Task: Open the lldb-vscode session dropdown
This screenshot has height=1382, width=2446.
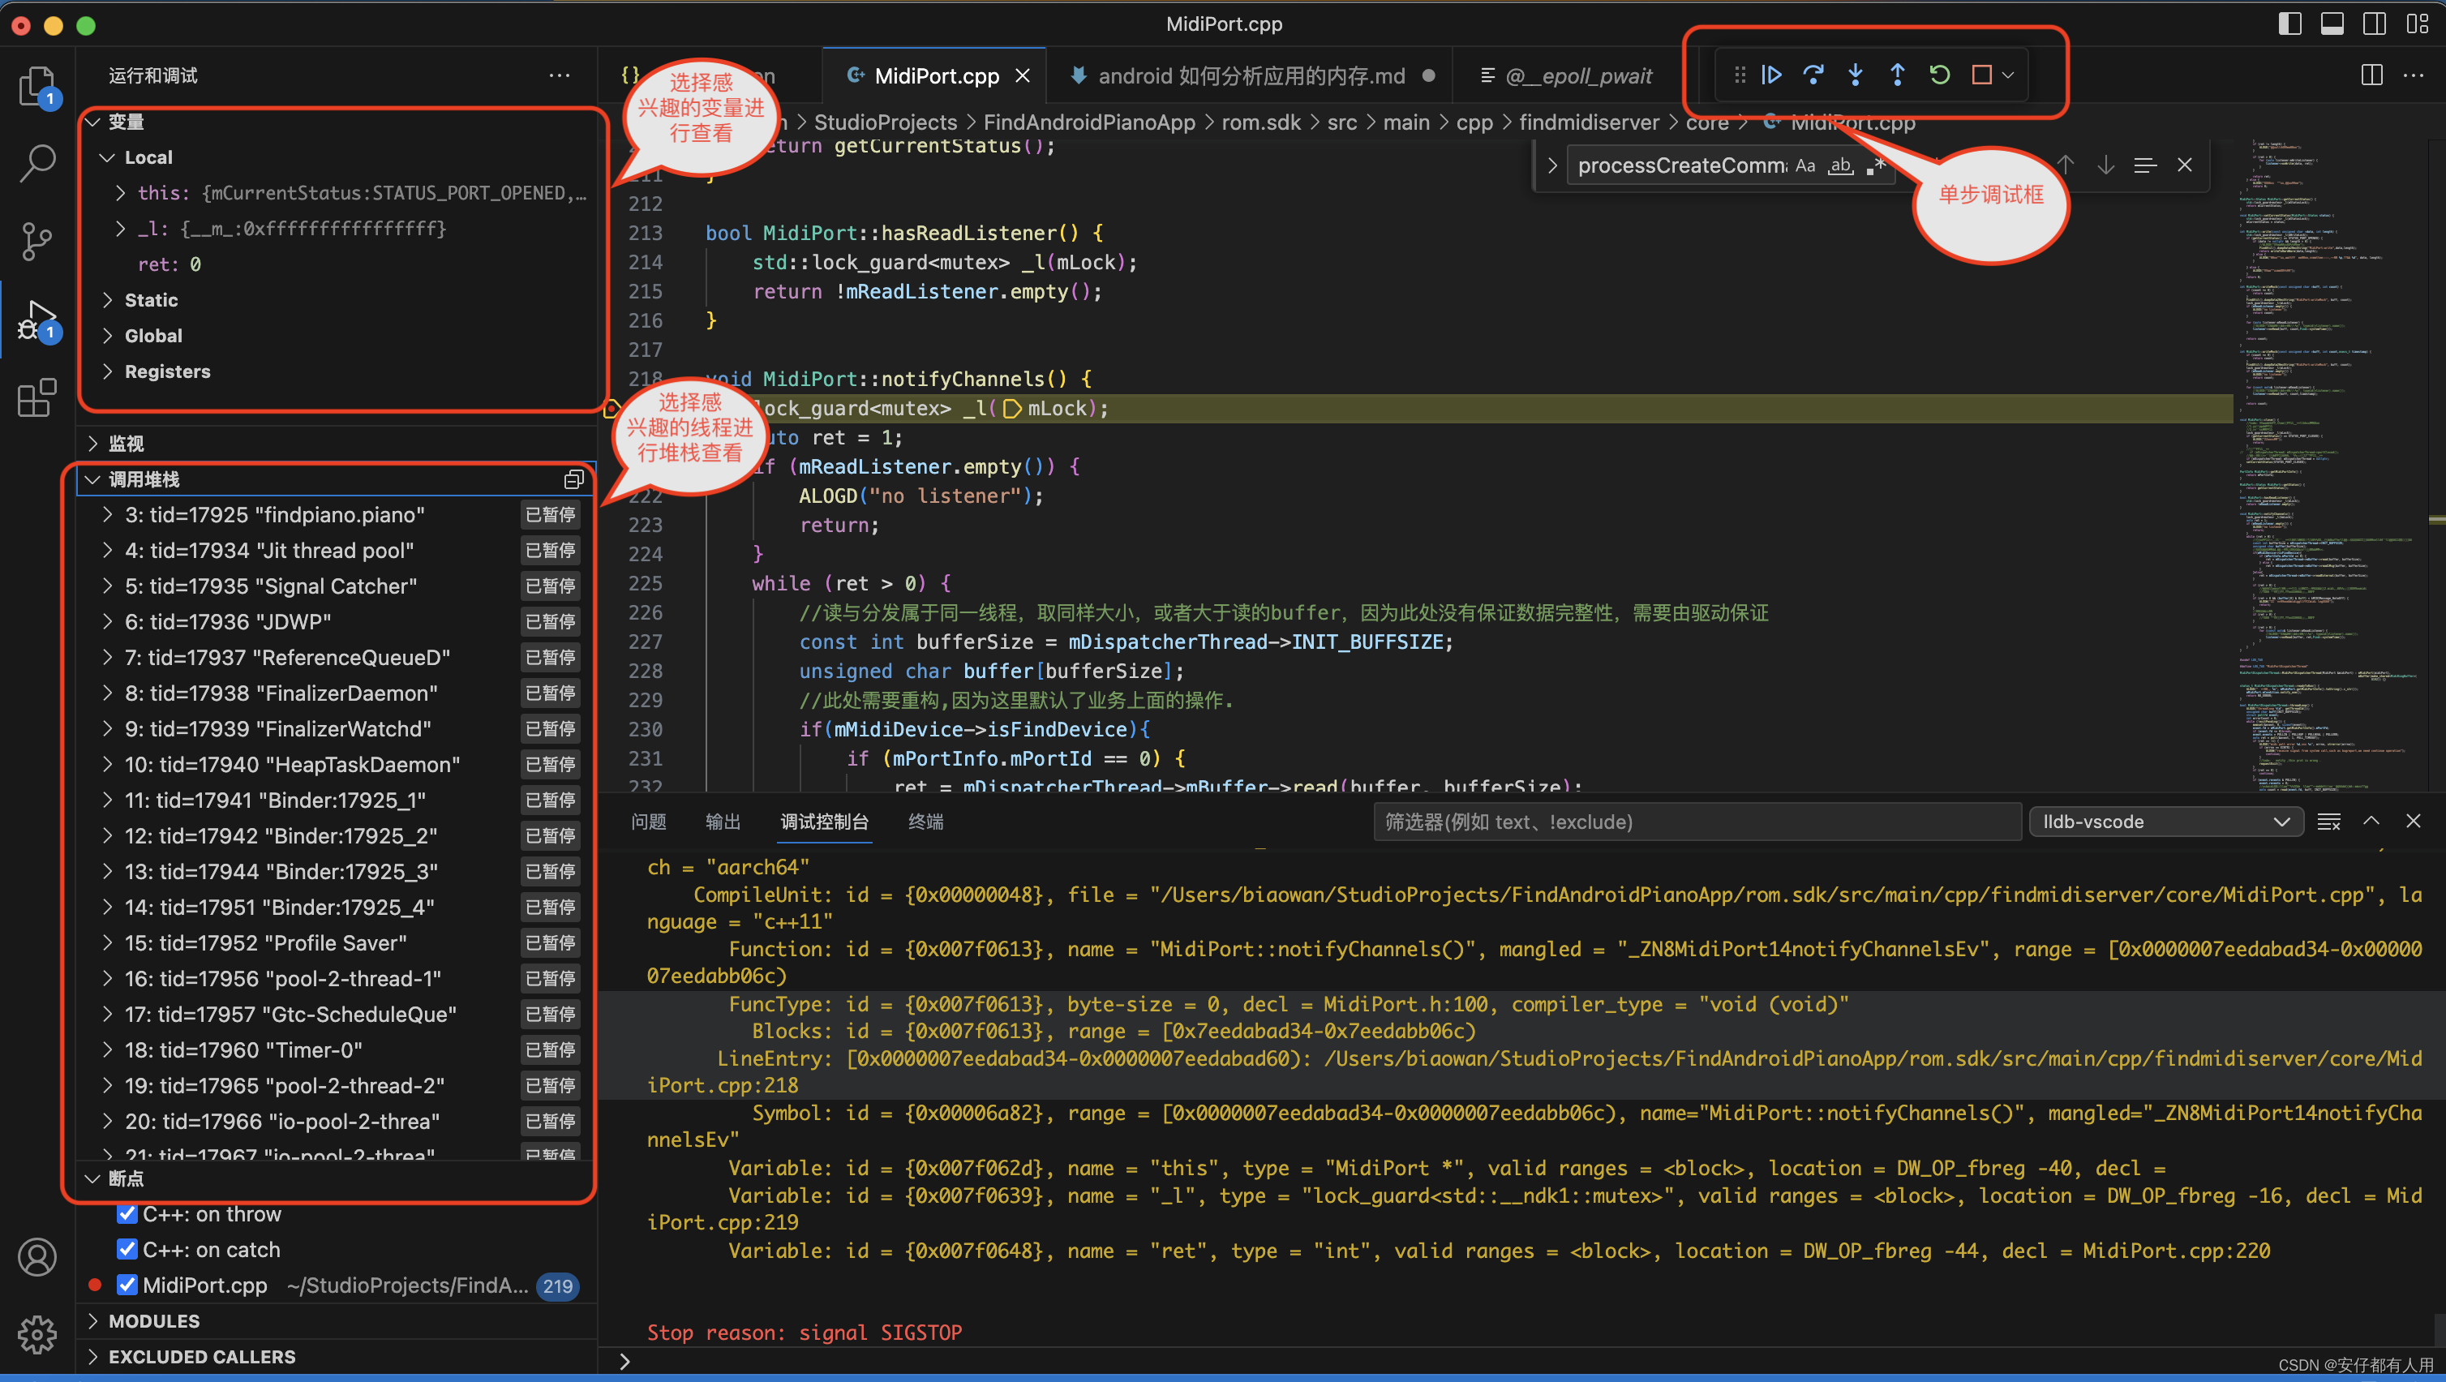Action: pos(2165,822)
